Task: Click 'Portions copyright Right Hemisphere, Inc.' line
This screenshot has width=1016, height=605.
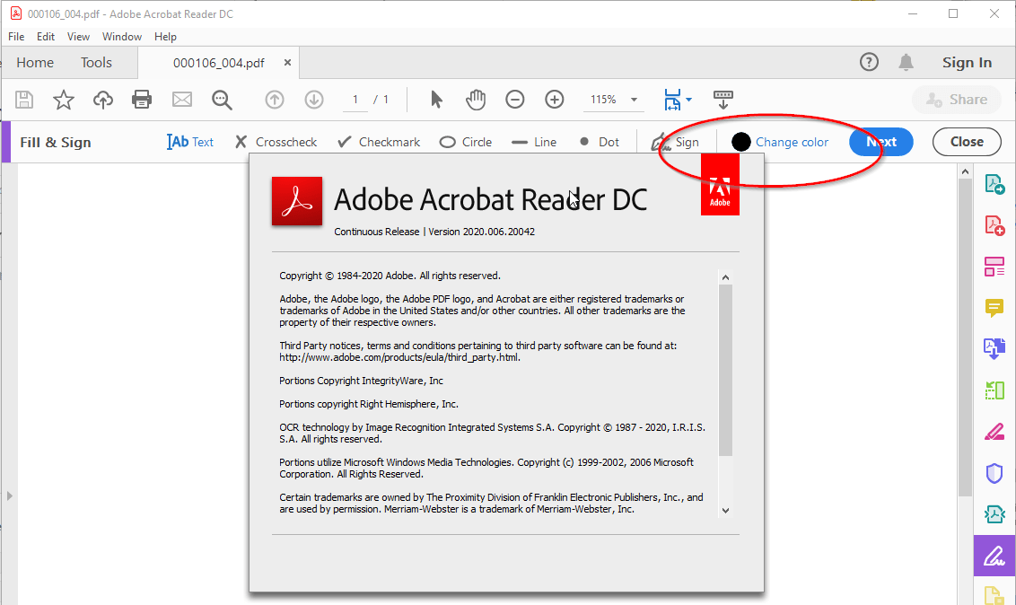Action: (369, 404)
